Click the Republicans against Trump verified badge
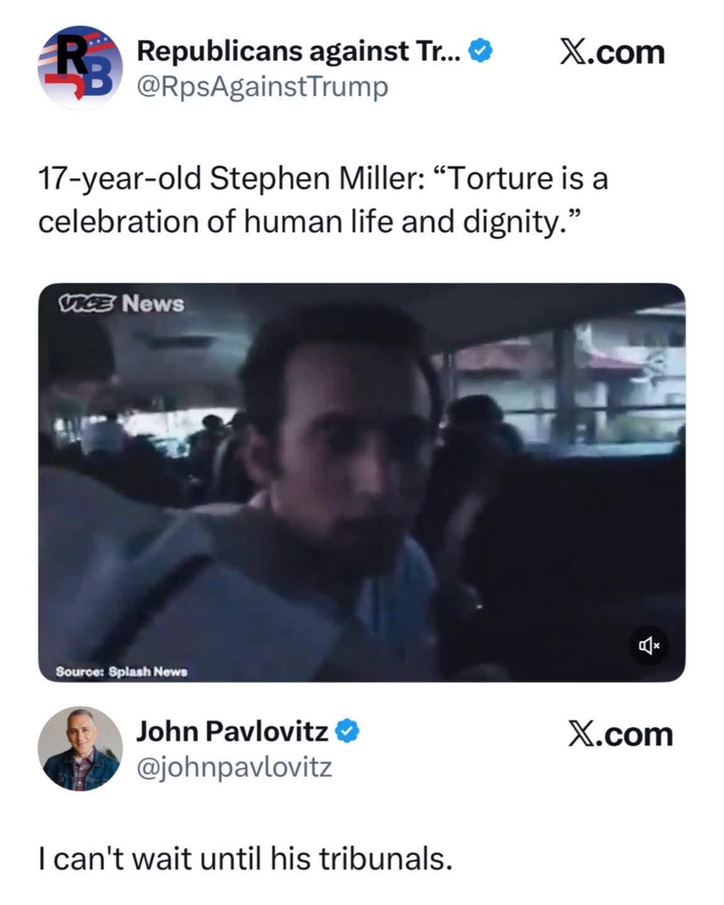The image size is (724, 905). coord(482,52)
